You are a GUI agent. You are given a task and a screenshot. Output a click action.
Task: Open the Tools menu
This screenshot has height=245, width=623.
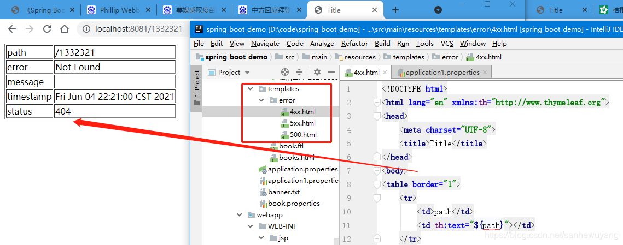coord(425,43)
